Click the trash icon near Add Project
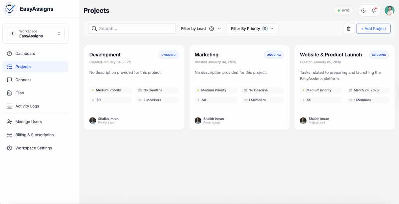Screen dimensions: 399x204 tap(348, 29)
